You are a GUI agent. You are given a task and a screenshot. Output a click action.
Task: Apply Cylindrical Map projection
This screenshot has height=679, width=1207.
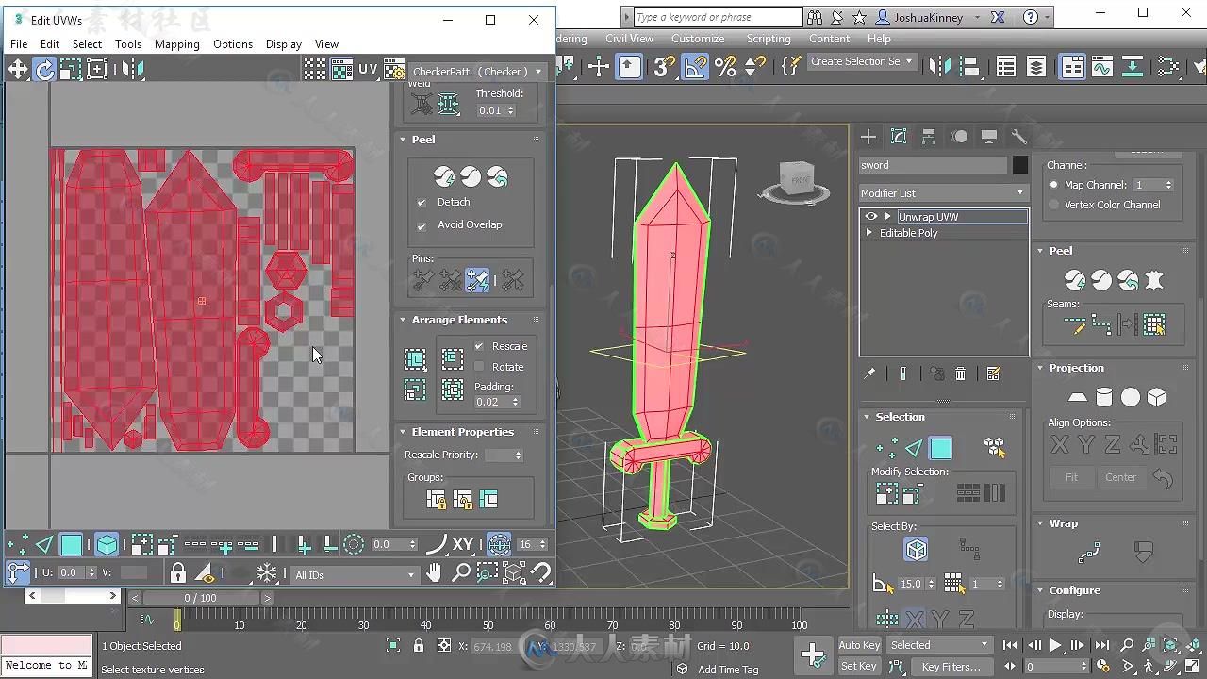[x=1104, y=397]
